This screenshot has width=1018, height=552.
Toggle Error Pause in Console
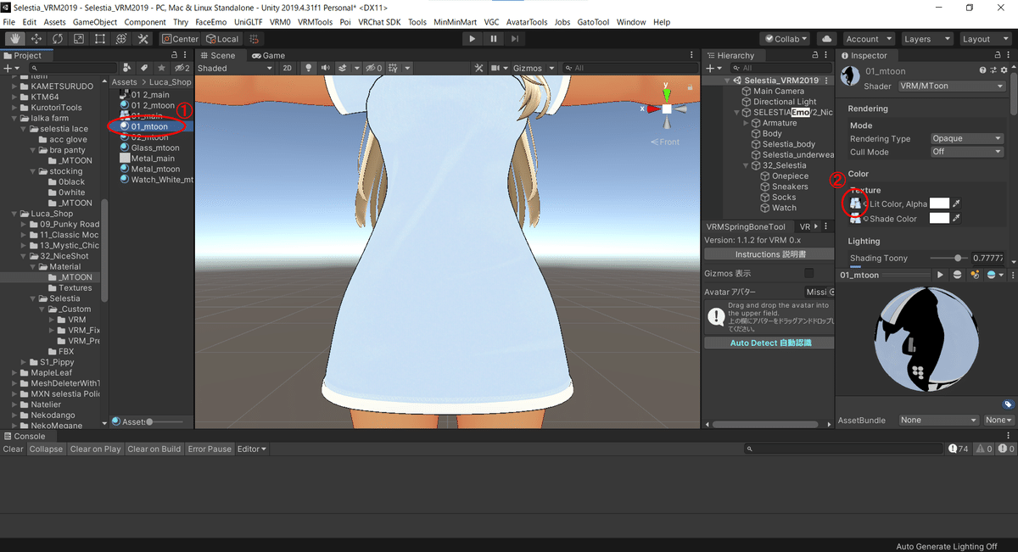pos(208,449)
